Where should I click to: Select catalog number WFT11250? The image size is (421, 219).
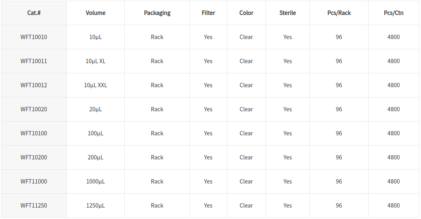[x=34, y=206]
